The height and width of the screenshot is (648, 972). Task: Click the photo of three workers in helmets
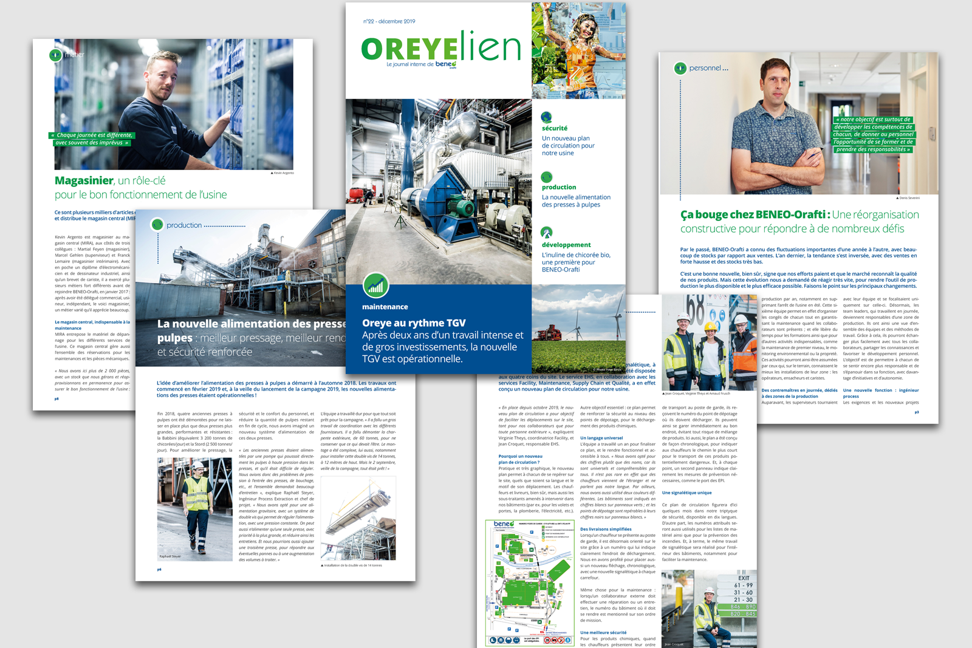(710, 343)
